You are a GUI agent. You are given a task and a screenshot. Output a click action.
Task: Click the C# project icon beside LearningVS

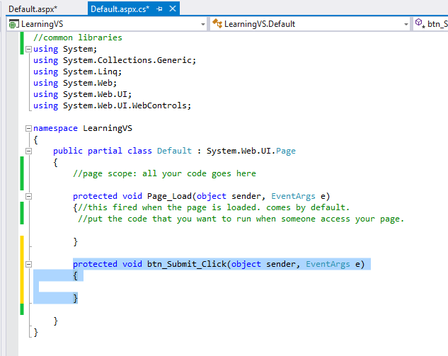(x=13, y=24)
